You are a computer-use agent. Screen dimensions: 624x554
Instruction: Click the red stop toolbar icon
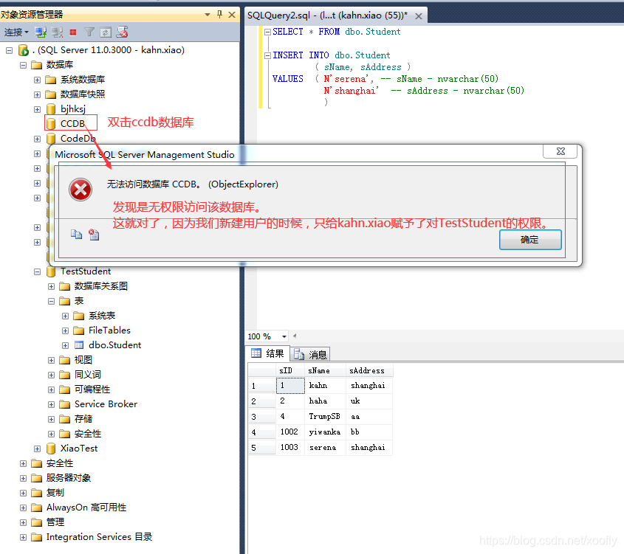73,32
